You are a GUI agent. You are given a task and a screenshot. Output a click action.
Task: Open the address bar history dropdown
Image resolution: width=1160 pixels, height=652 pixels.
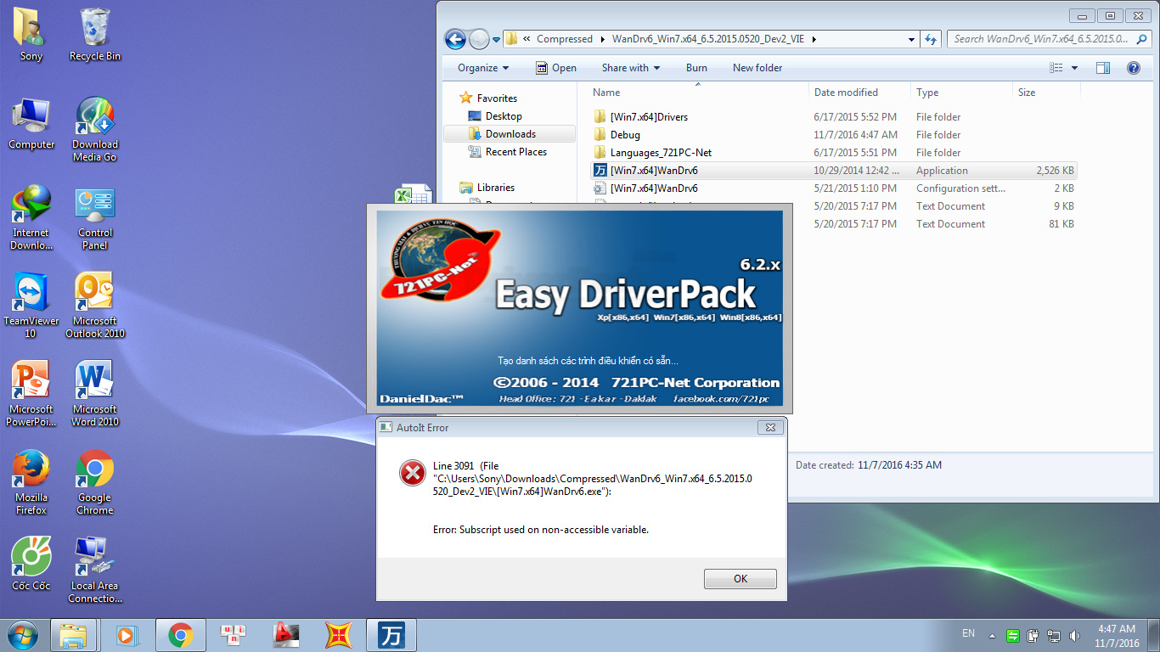(x=911, y=39)
